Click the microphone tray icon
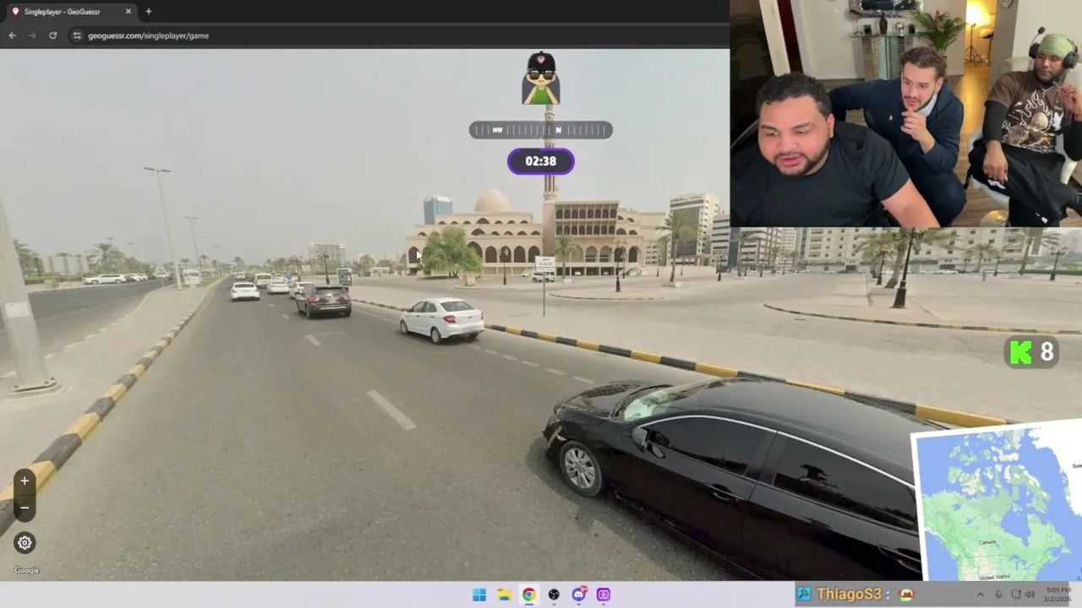 (x=998, y=594)
